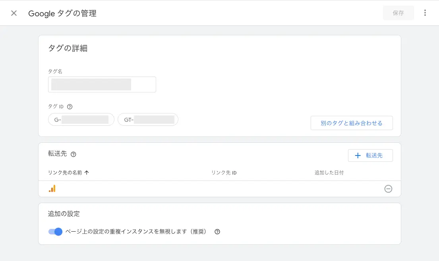Click the 保存 button
Screen dimensions: 439x261
(398, 13)
